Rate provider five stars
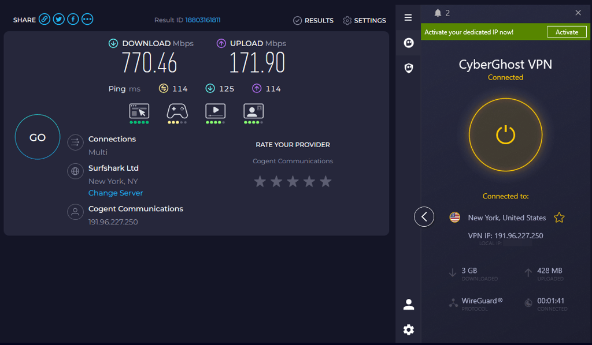This screenshot has height=345, width=592. pyautogui.click(x=325, y=182)
